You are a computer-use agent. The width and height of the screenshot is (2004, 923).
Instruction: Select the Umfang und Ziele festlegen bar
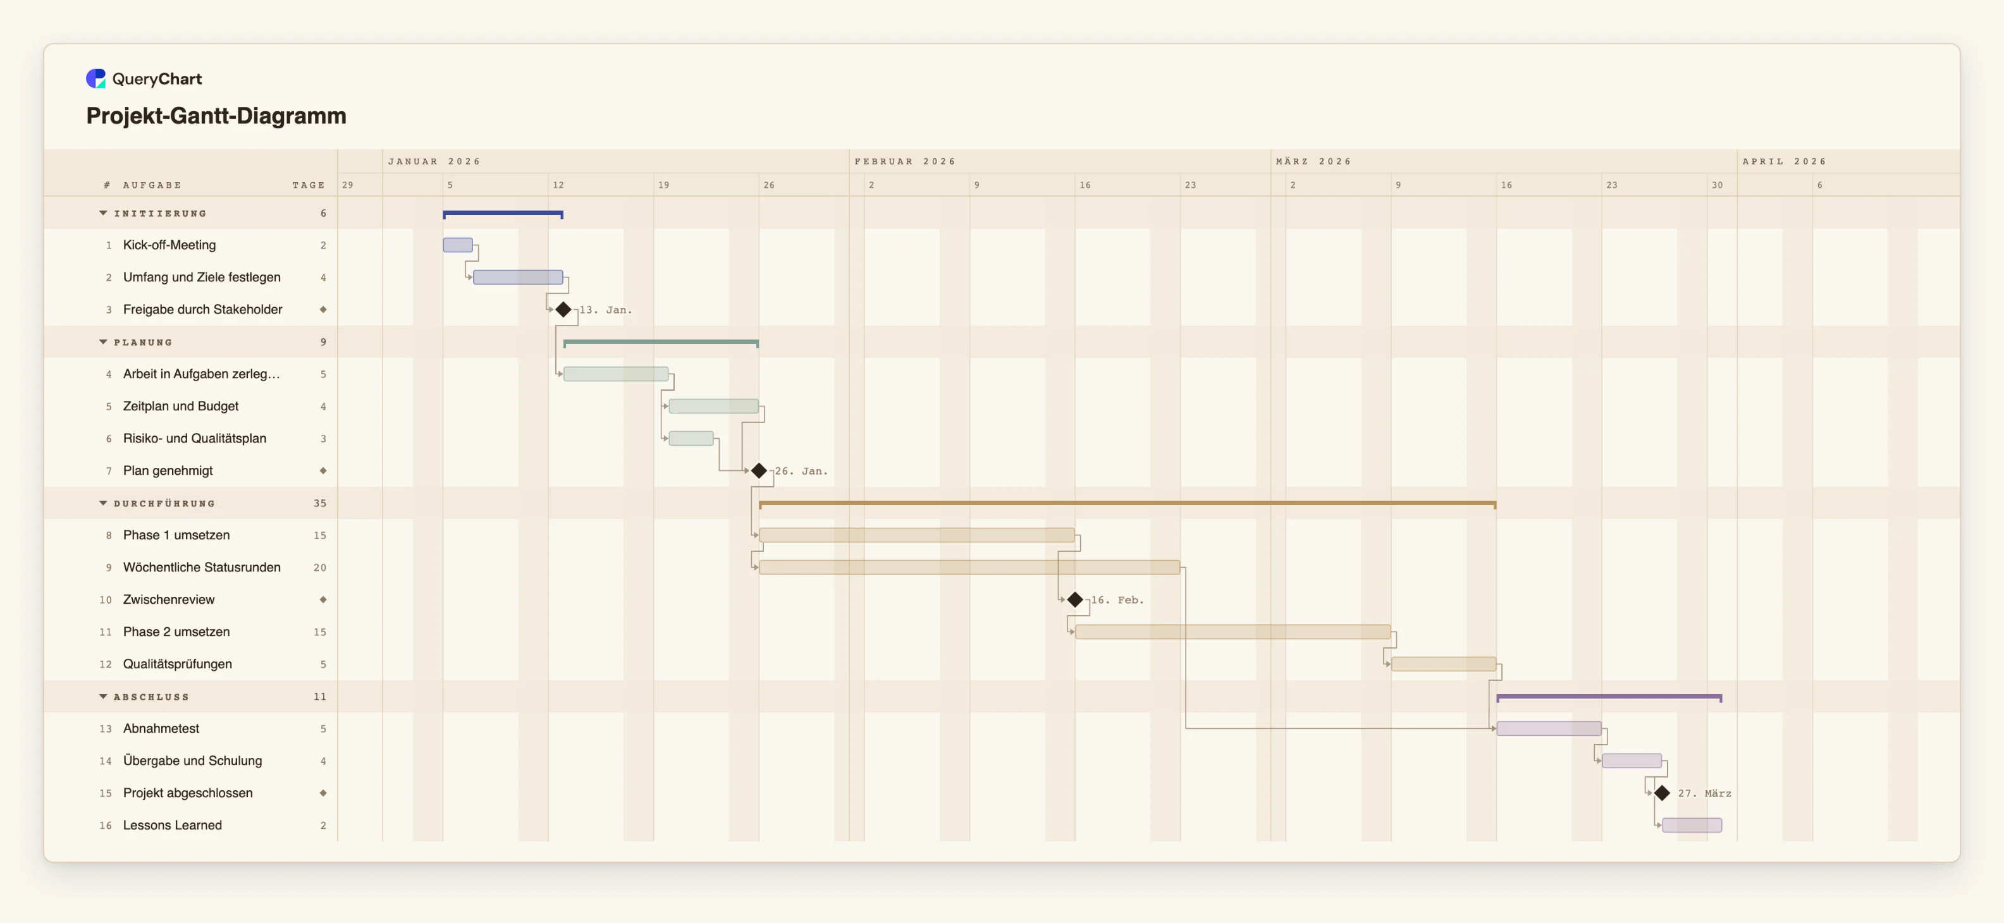[x=518, y=277]
